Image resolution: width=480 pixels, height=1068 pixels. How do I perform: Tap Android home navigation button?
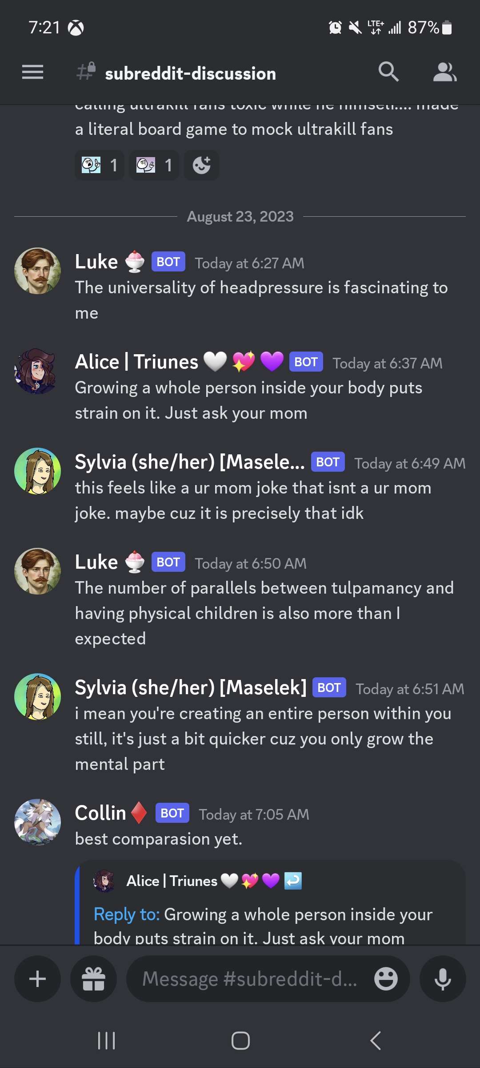point(240,1040)
